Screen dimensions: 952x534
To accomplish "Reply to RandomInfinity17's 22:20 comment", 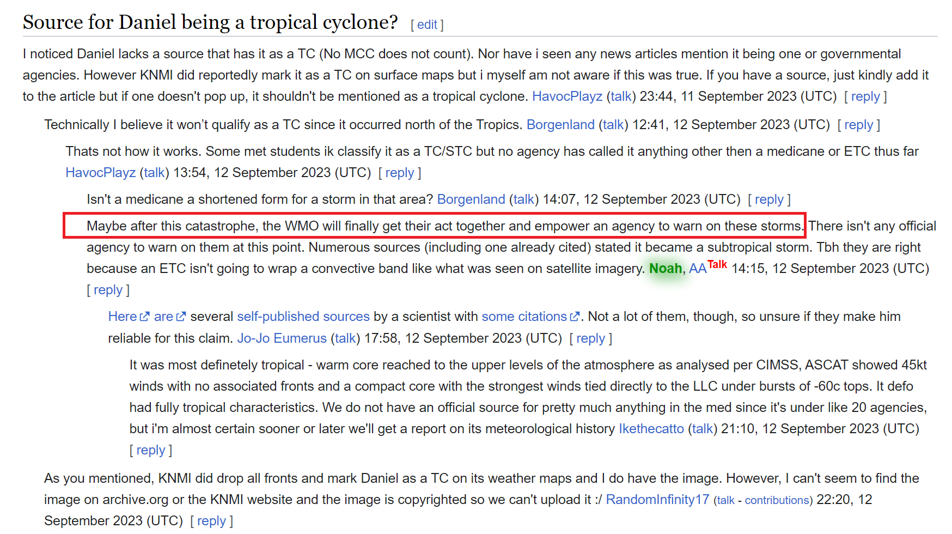I will tap(211, 521).
